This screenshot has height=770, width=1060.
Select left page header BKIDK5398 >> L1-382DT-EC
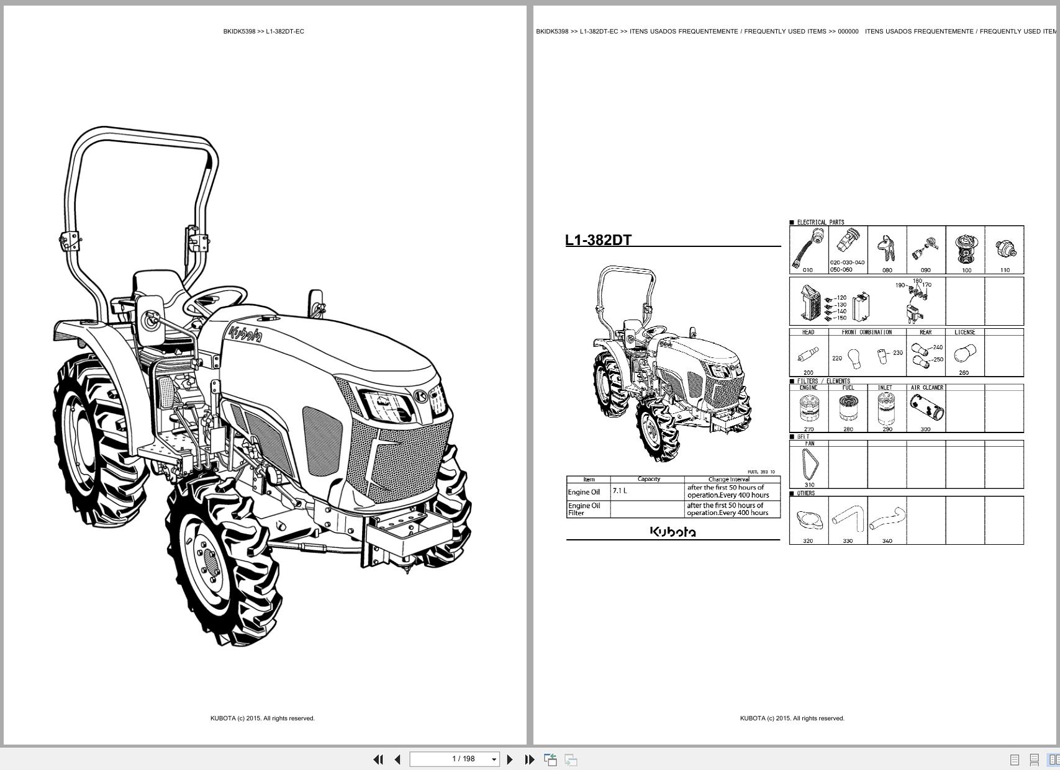(x=264, y=31)
